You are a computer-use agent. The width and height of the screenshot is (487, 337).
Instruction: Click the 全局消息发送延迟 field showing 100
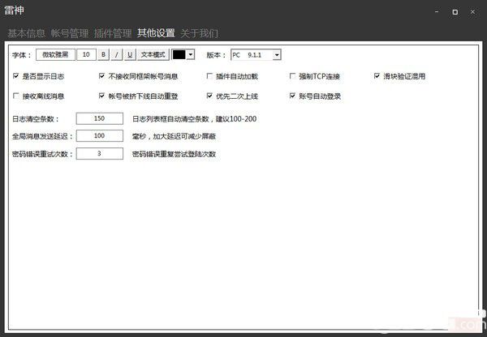pyautogui.click(x=100, y=136)
